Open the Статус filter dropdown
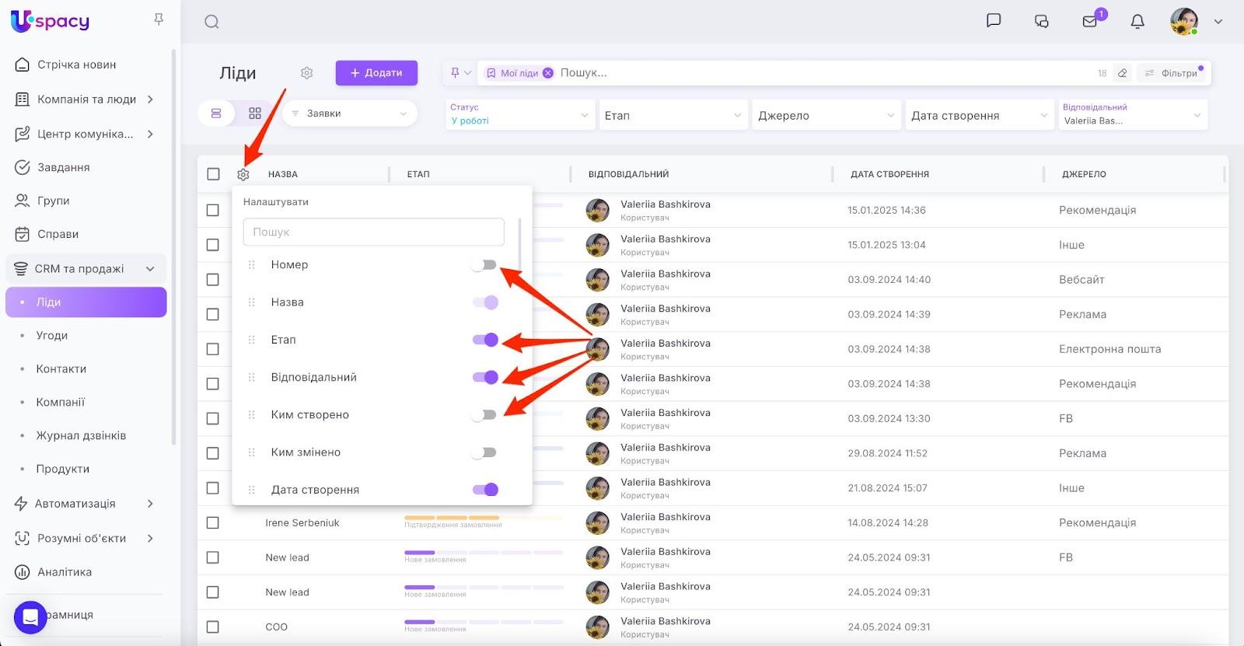1244x646 pixels. click(x=519, y=115)
